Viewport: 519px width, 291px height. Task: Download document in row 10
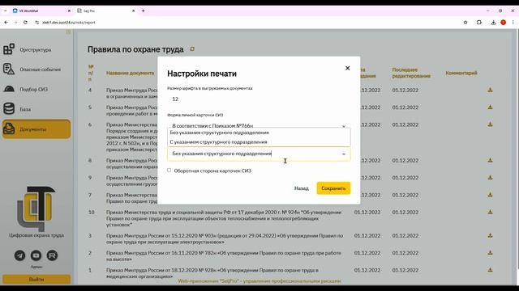490,212
